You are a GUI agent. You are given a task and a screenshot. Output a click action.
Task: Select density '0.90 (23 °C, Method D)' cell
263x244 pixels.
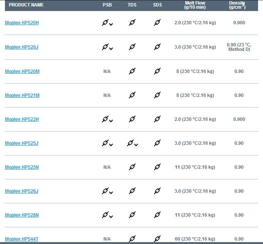point(239,47)
